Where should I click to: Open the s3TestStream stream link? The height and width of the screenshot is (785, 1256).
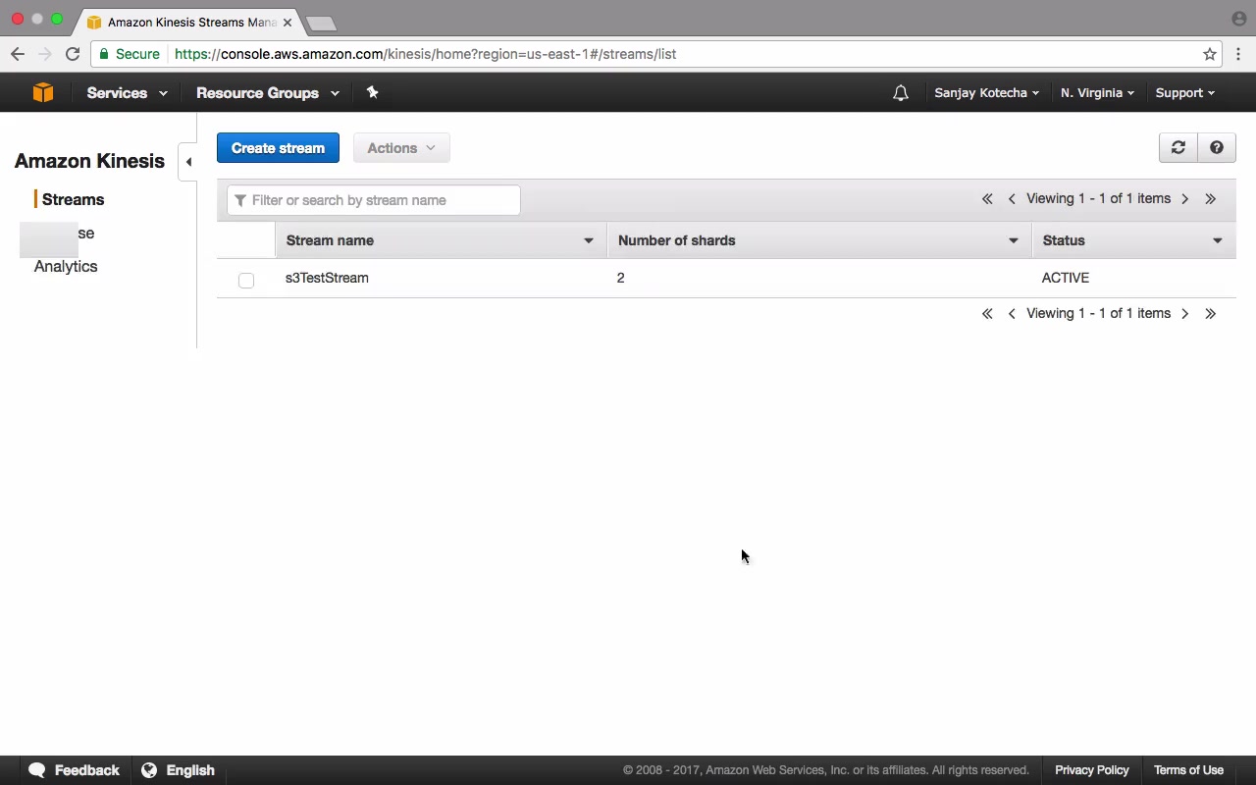327,278
